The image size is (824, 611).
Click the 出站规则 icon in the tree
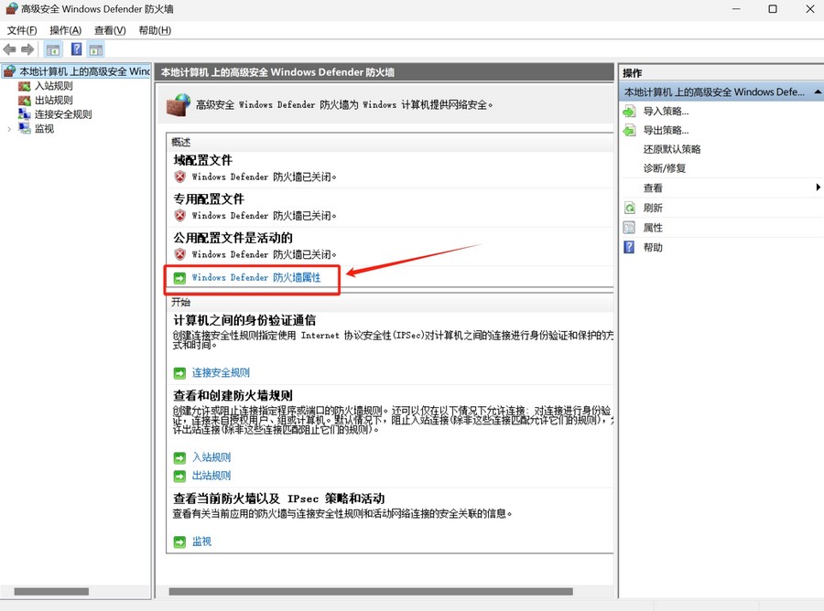25,101
